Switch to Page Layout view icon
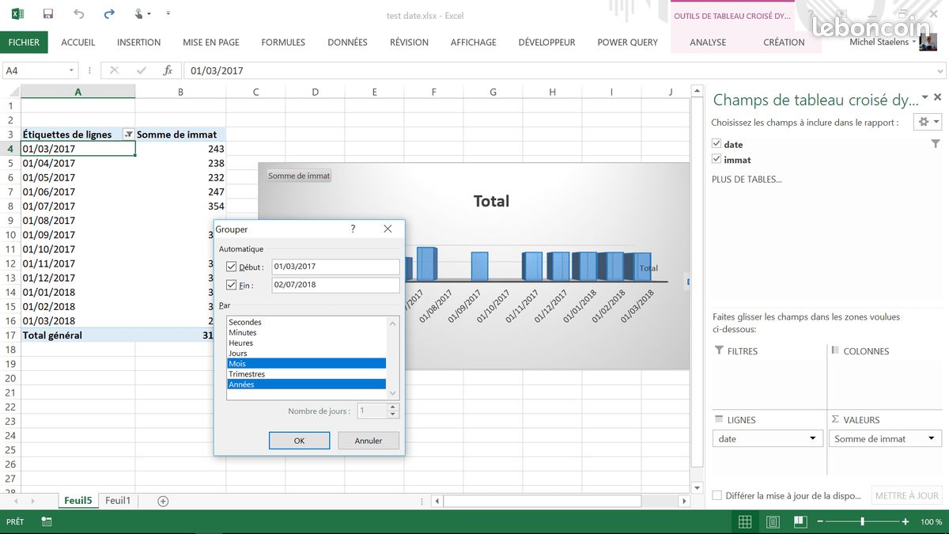The height and width of the screenshot is (534, 949). point(773,522)
